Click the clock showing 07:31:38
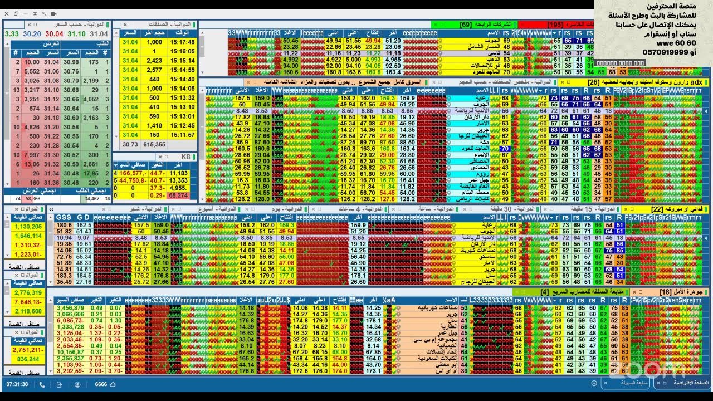713x401 pixels. coord(17,384)
